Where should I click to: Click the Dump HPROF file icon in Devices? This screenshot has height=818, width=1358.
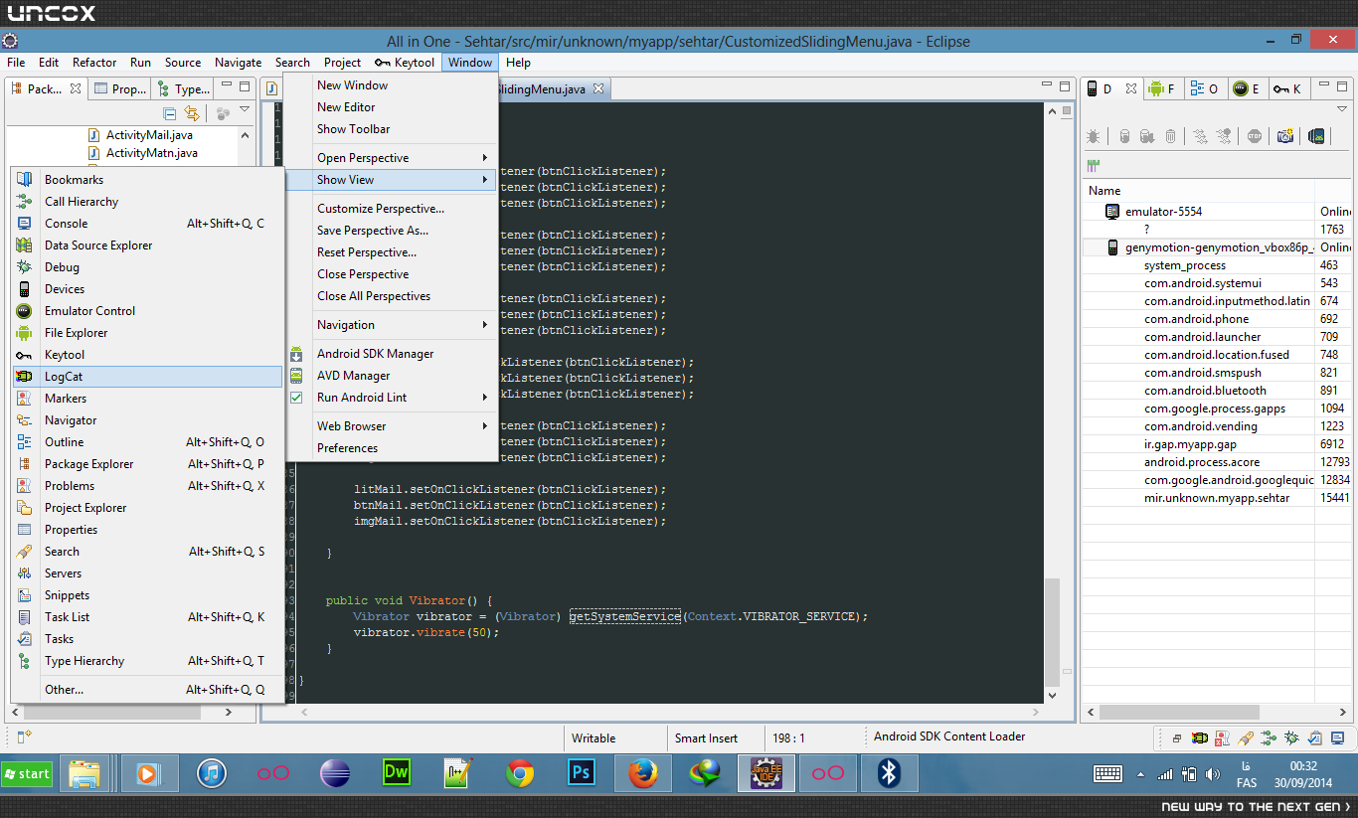pyautogui.click(x=1147, y=136)
